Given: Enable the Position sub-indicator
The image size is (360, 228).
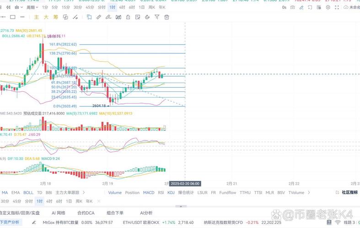Looking at the screenshot, I should click(132, 192).
